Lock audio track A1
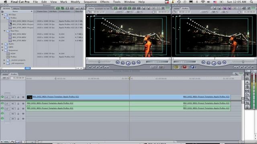 [18, 104]
